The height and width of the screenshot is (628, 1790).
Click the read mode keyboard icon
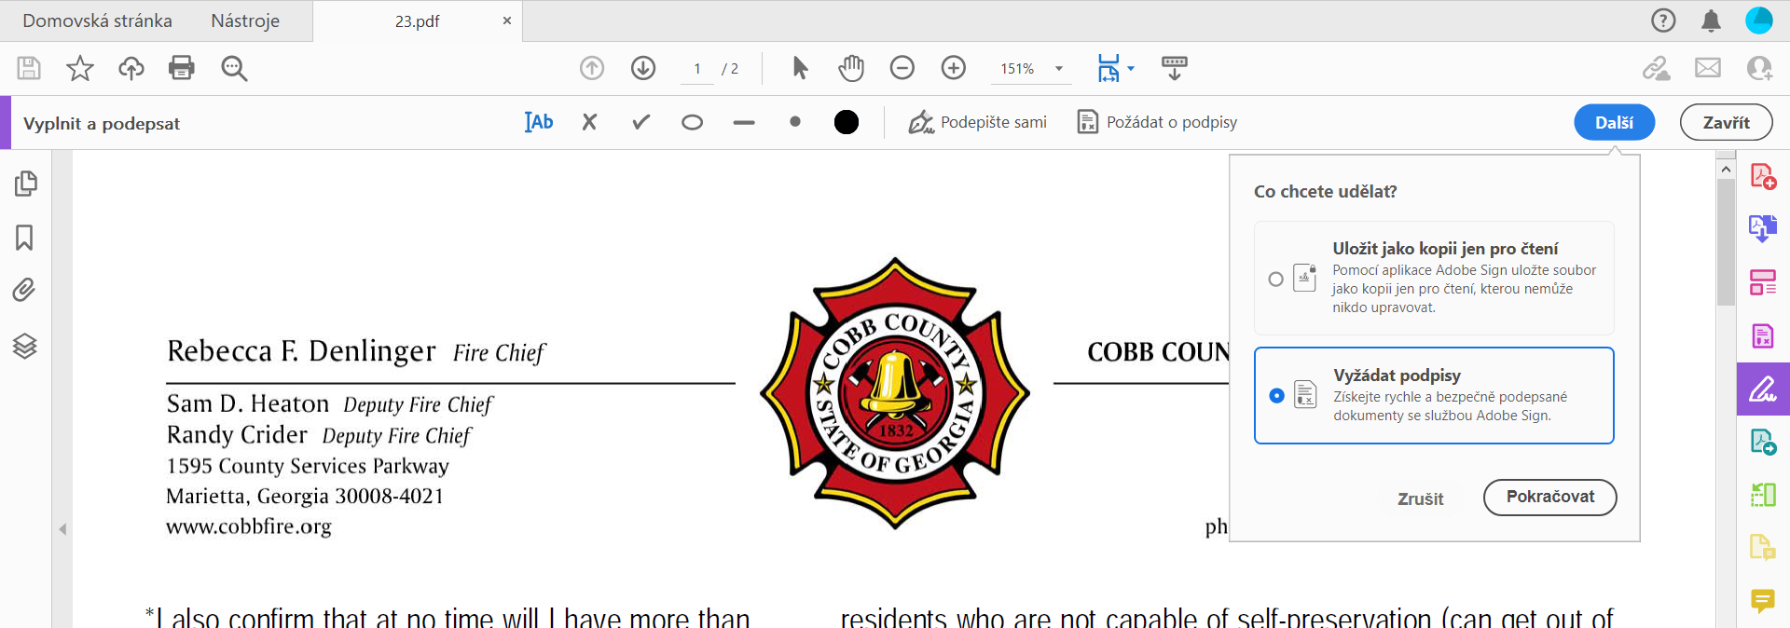[1175, 68]
